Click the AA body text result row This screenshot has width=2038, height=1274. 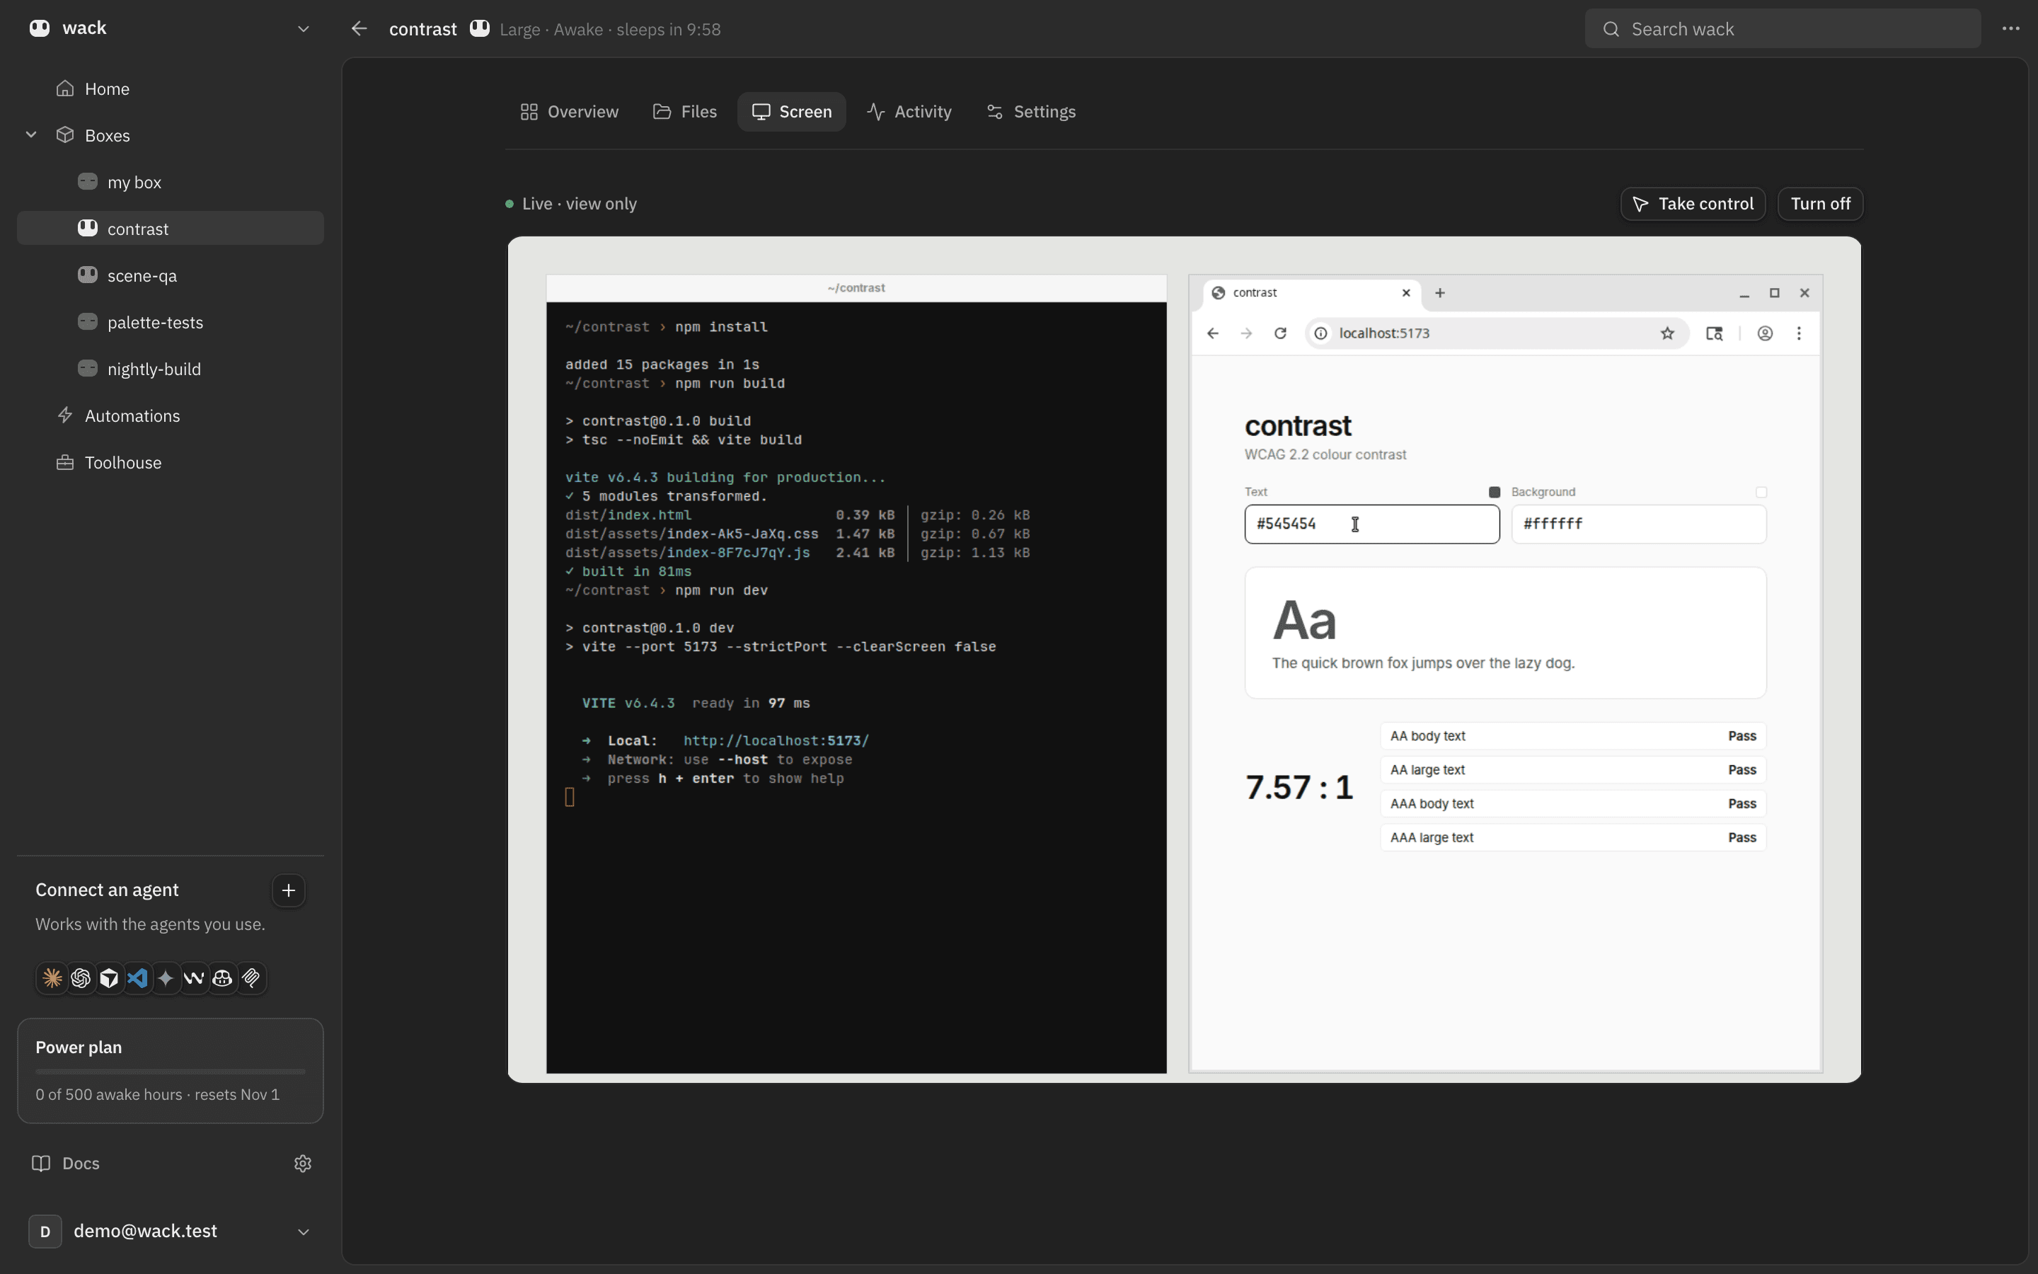[1572, 736]
